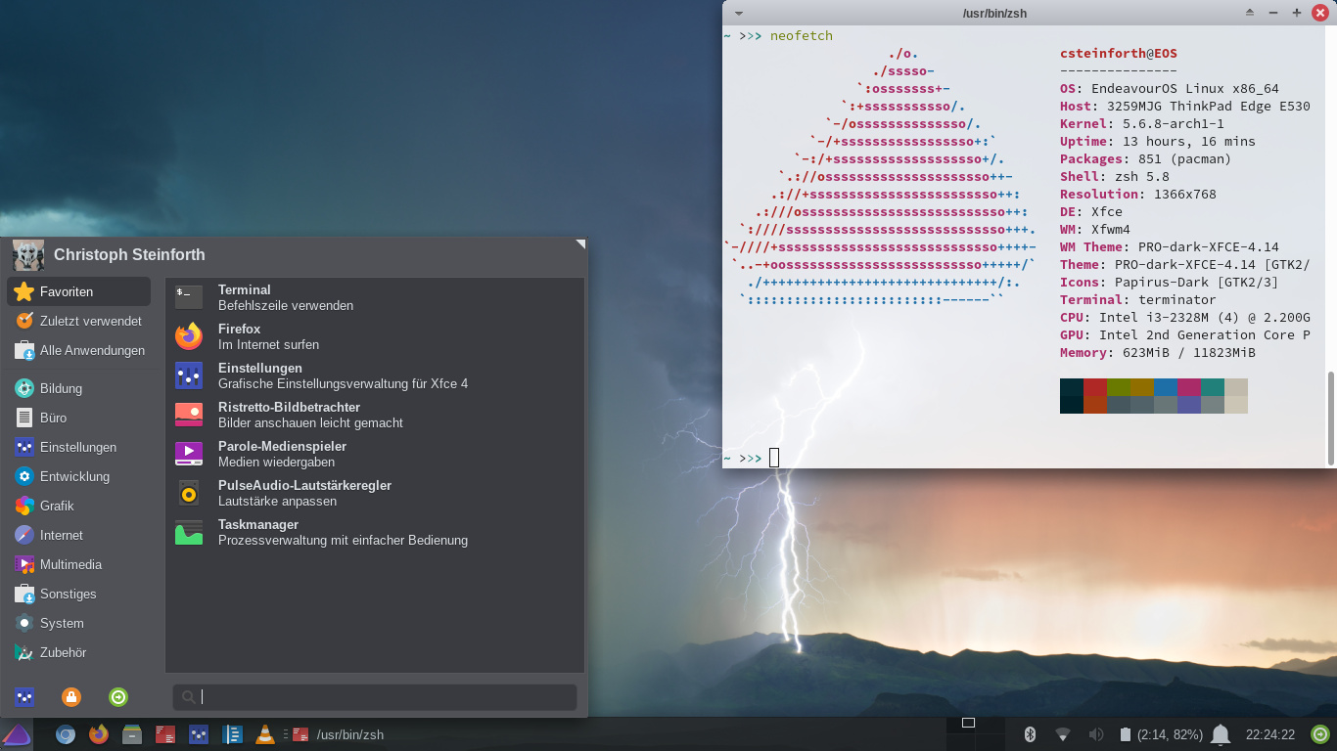Click the workspace switcher in panel
This screenshot has width=1337, height=751.
coord(976,734)
